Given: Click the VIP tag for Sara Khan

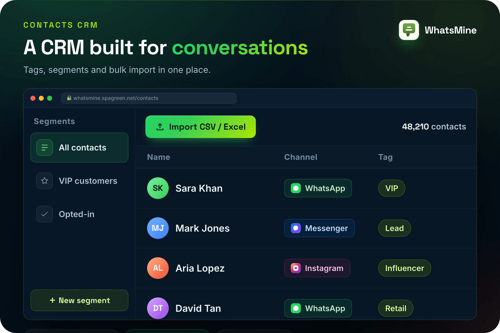Looking at the screenshot, I should point(392,188).
